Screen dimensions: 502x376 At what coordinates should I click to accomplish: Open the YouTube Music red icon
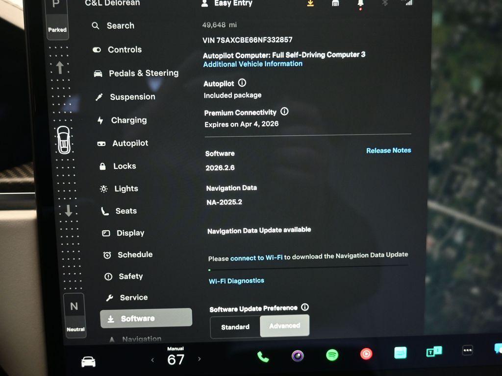366,353
